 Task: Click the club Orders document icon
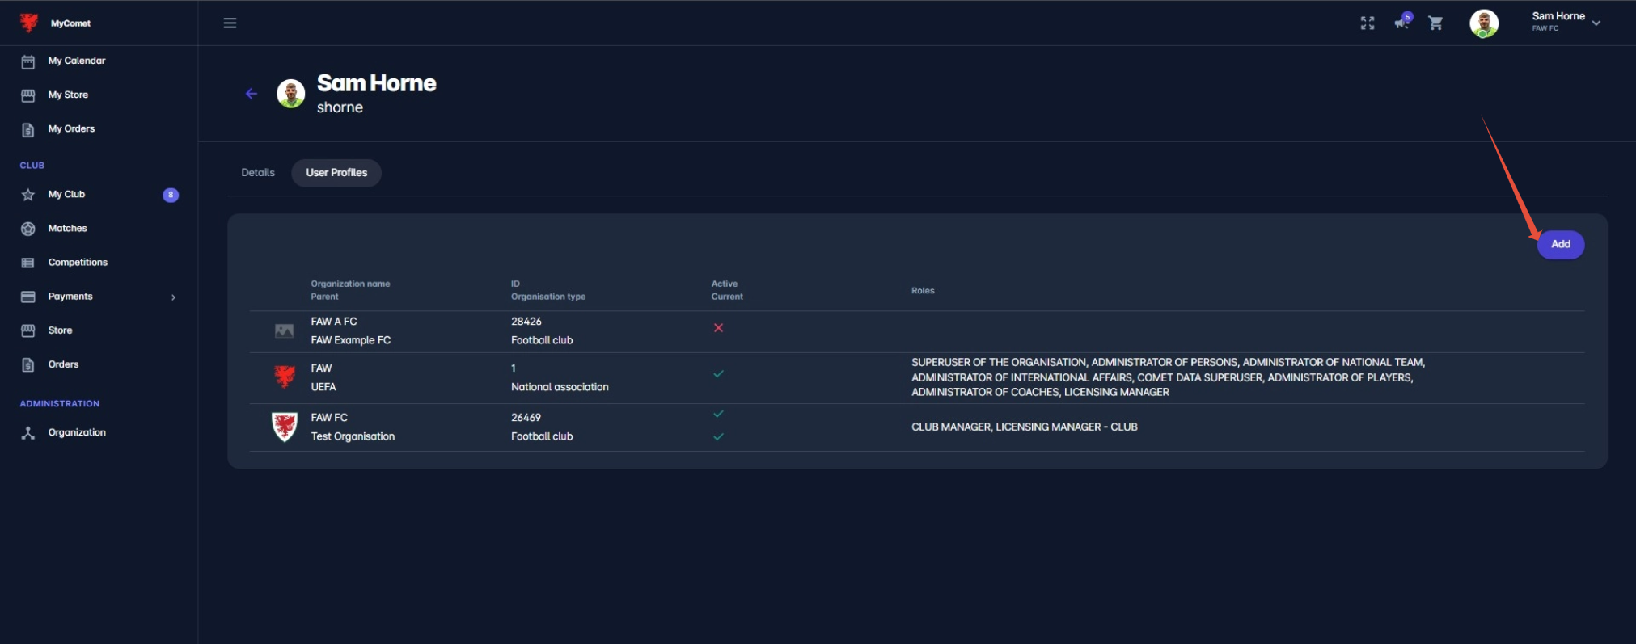[28, 364]
